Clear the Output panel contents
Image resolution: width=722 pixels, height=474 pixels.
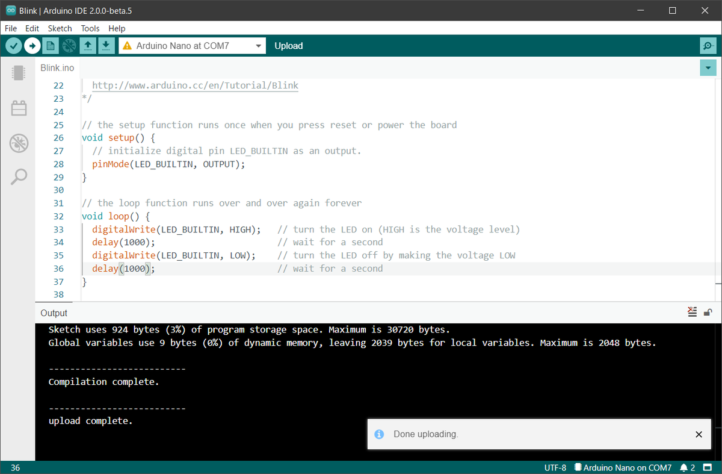(x=693, y=312)
